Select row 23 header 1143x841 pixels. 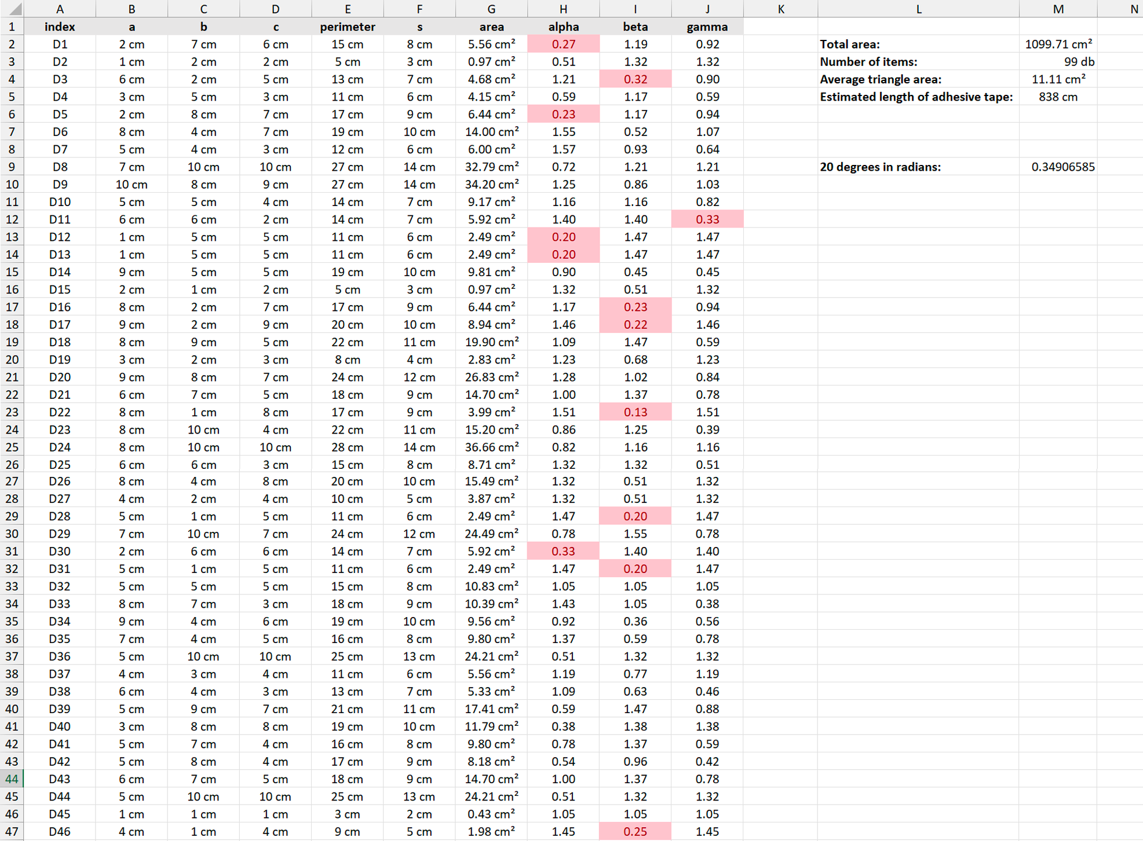coord(12,412)
